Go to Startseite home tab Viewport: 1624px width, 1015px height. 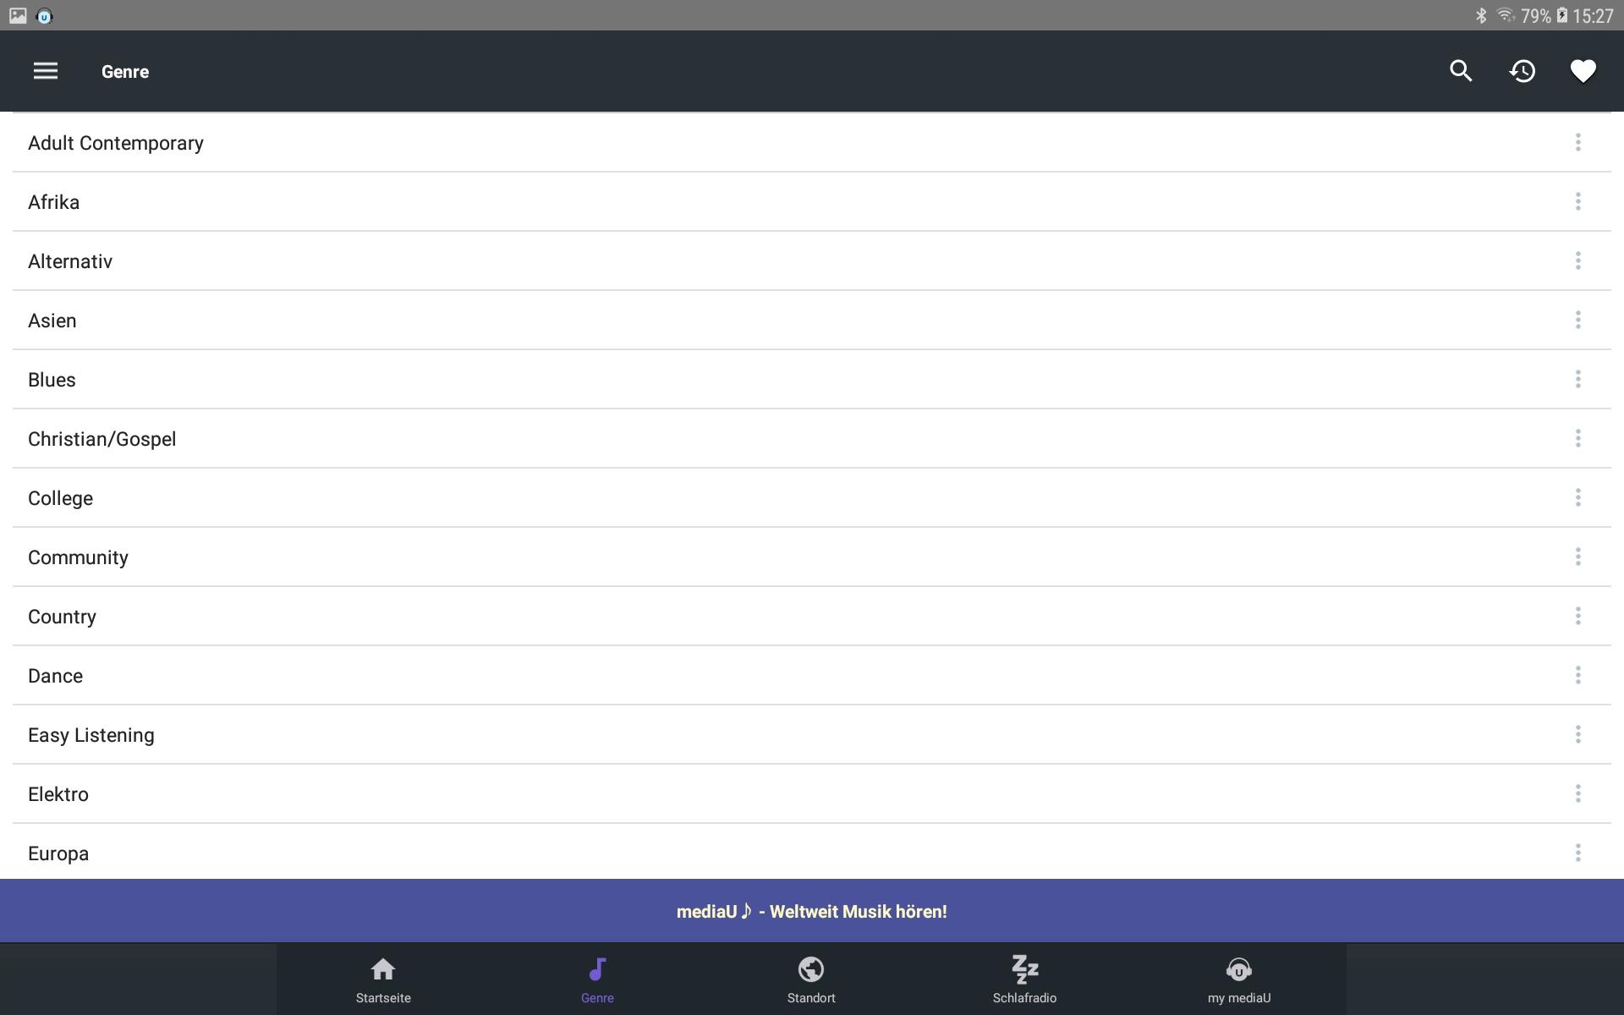(383, 979)
